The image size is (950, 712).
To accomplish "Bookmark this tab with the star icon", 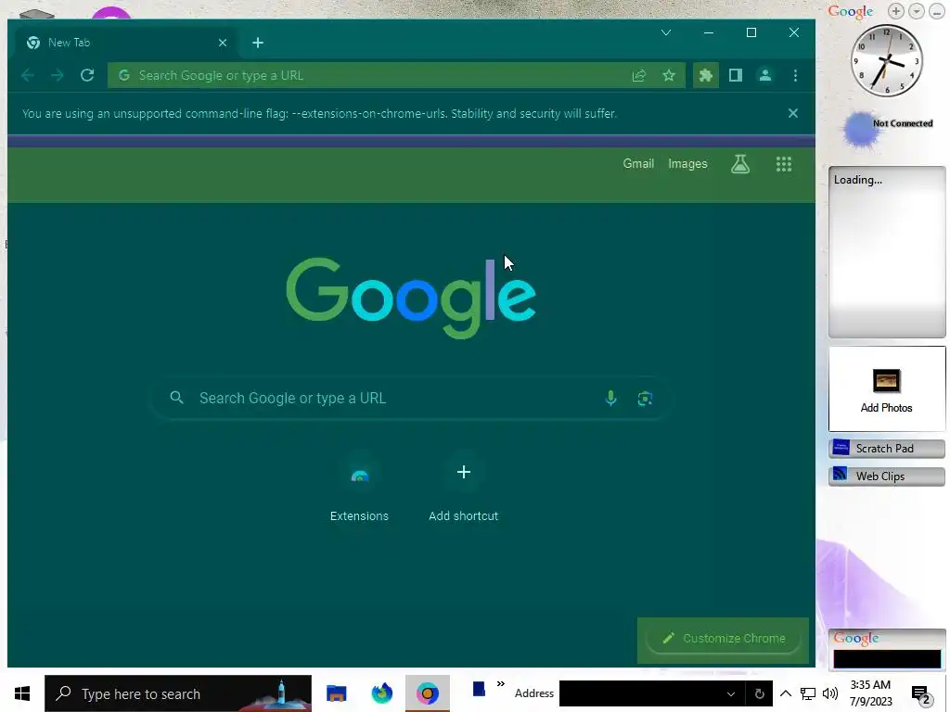I will (668, 75).
